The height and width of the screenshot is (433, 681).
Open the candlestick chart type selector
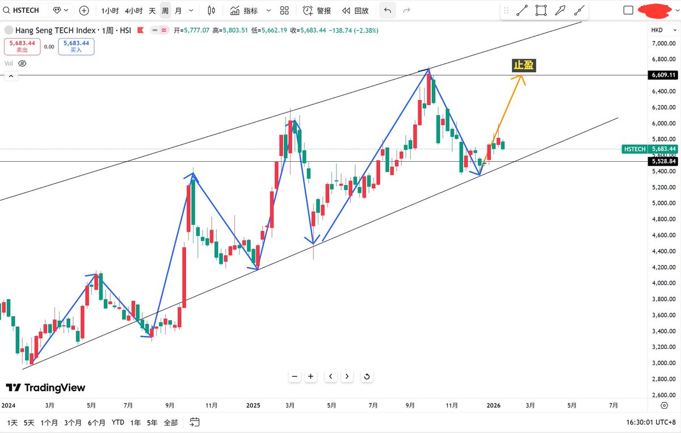click(212, 10)
